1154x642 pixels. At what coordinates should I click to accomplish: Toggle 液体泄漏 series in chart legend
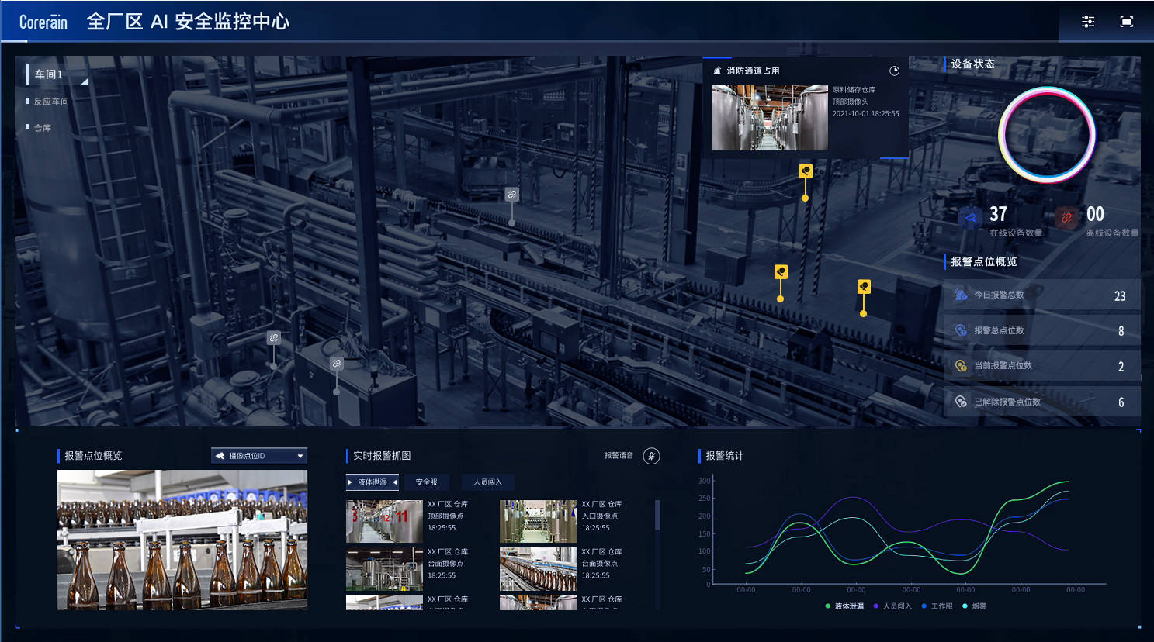844,606
